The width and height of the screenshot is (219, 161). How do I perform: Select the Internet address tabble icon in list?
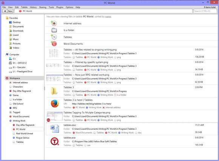point(54,23)
